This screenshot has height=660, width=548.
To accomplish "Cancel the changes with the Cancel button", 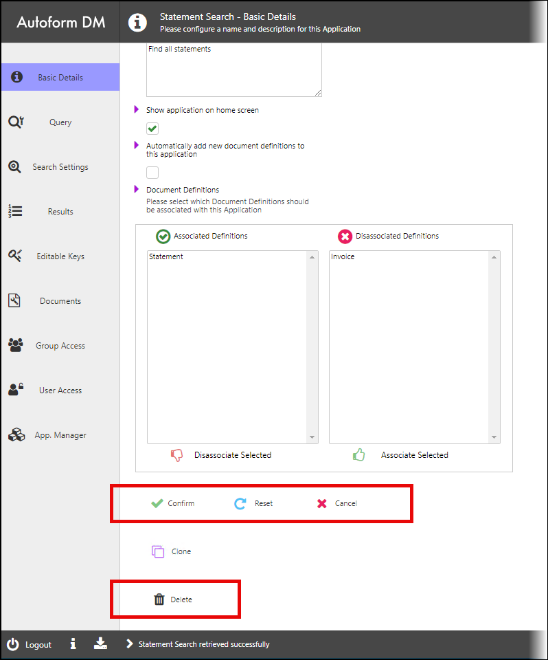I will coord(337,503).
